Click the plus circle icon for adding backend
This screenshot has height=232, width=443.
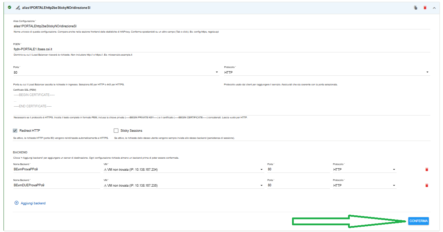[x=16, y=203]
